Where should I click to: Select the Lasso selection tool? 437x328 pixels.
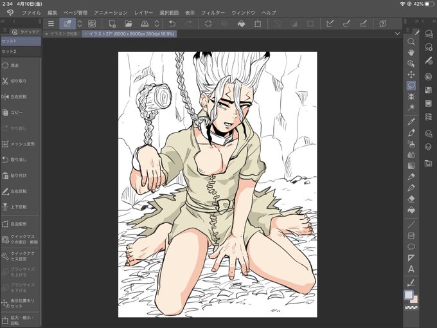point(411,86)
